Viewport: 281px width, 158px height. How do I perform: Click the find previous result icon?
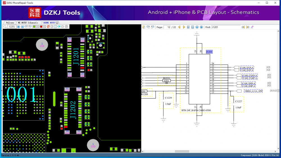coord(243,27)
